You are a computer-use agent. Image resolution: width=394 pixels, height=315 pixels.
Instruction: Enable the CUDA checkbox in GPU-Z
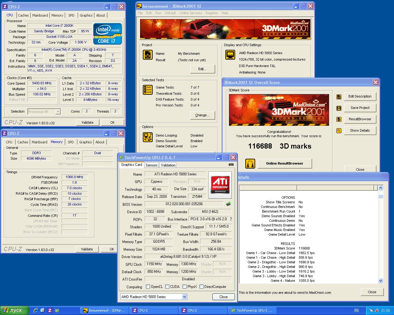tap(167, 287)
